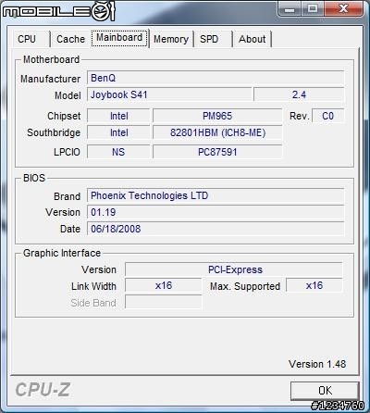
Task: Select the PM965 chipset value
Action: (217, 116)
